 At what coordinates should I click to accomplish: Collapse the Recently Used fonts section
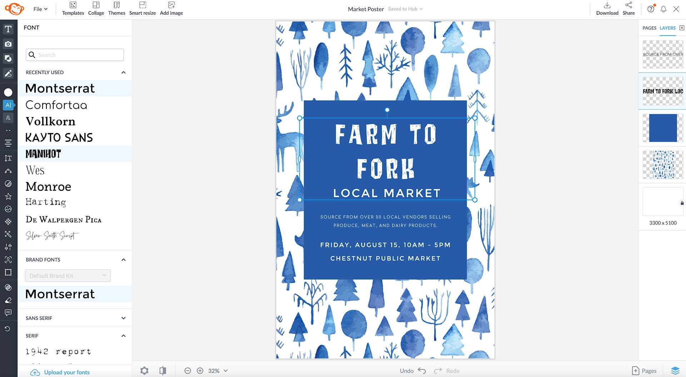[x=123, y=72]
